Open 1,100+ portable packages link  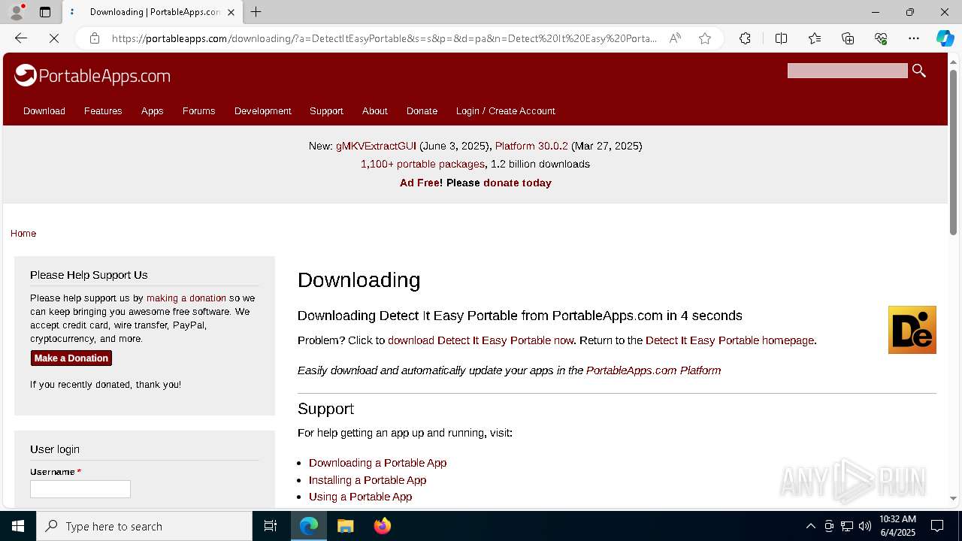422,164
